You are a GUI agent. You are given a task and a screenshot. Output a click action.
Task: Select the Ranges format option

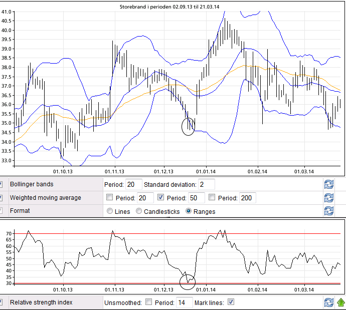click(x=189, y=211)
